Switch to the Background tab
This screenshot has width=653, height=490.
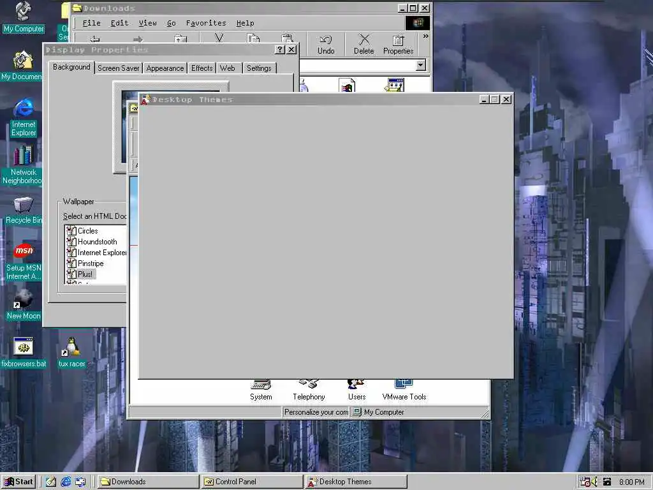pyautogui.click(x=71, y=67)
